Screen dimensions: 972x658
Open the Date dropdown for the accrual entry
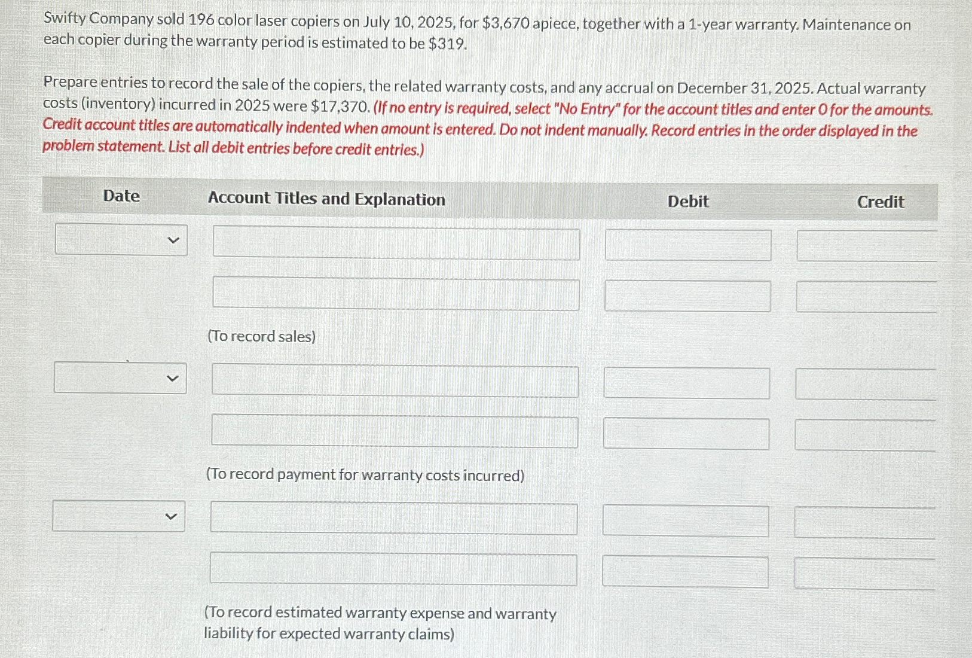117,517
